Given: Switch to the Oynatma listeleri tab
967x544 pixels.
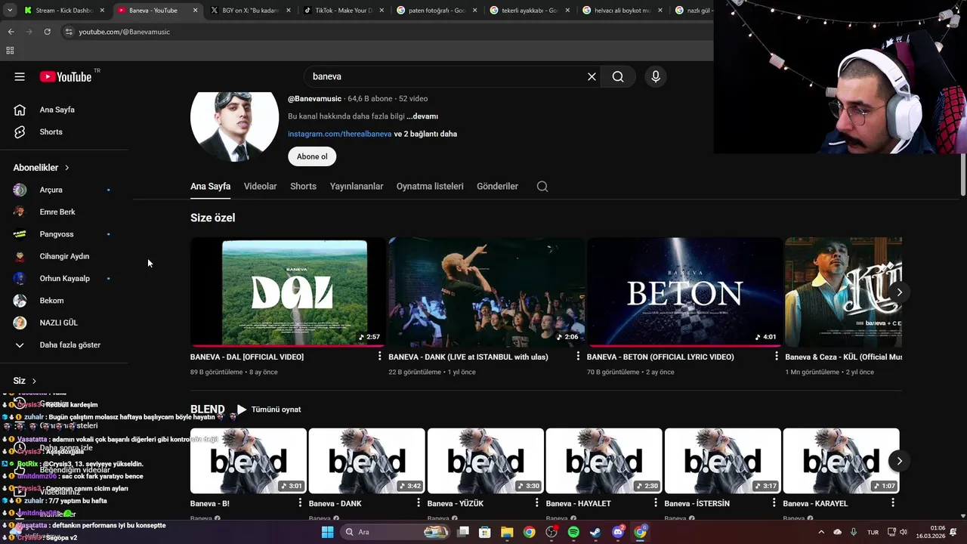Looking at the screenshot, I should pyautogui.click(x=430, y=186).
